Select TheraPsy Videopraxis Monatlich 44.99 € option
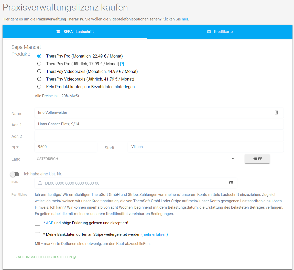The width and height of the screenshot is (294, 270). tap(39, 71)
